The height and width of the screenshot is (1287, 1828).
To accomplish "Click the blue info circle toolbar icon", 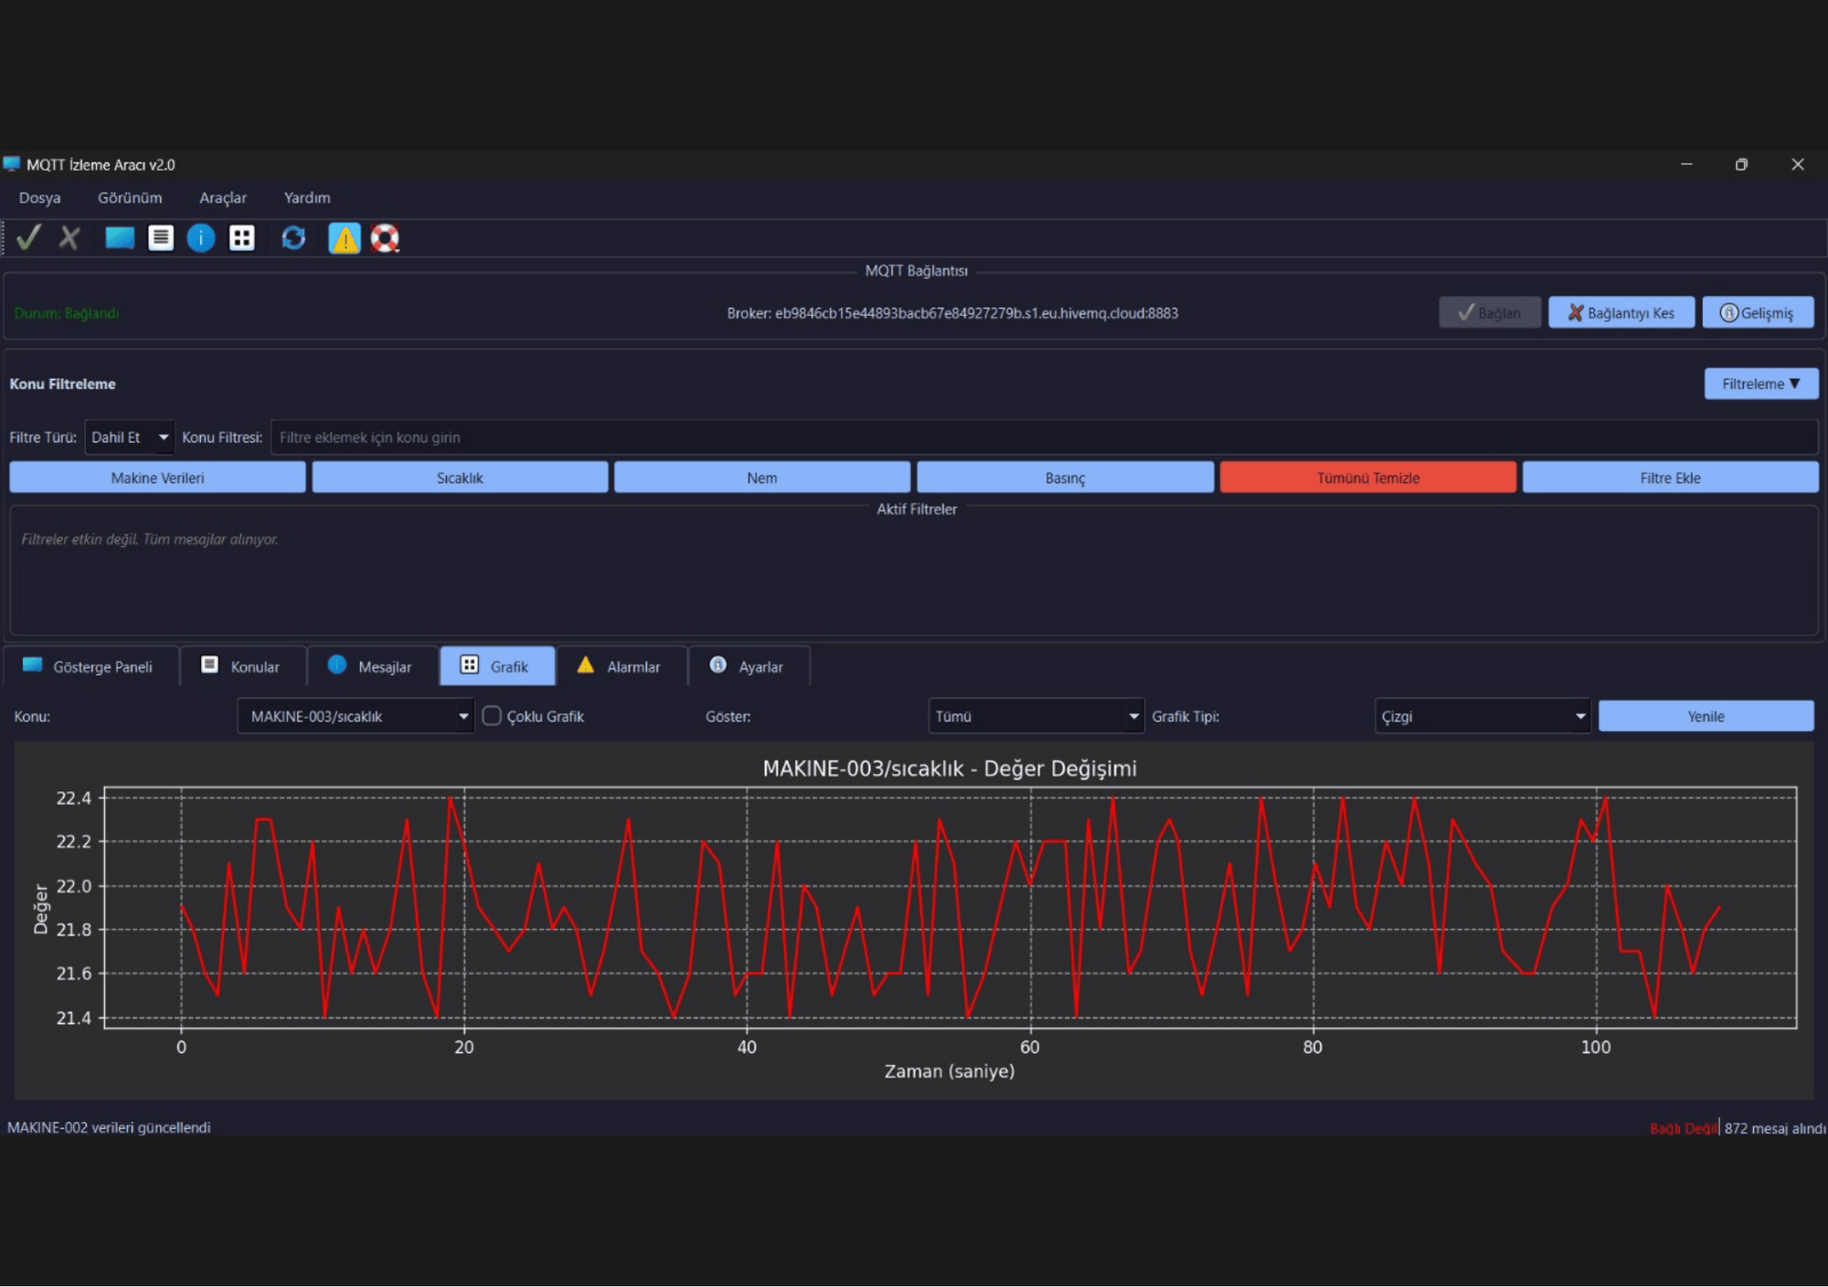I will [201, 237].
